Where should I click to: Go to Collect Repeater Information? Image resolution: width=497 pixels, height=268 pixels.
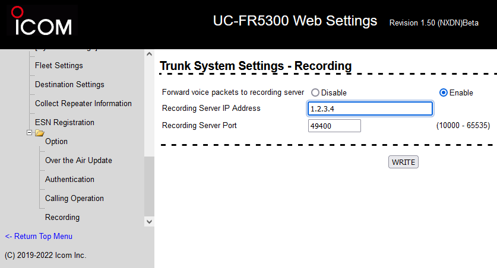tap(83, 103)
